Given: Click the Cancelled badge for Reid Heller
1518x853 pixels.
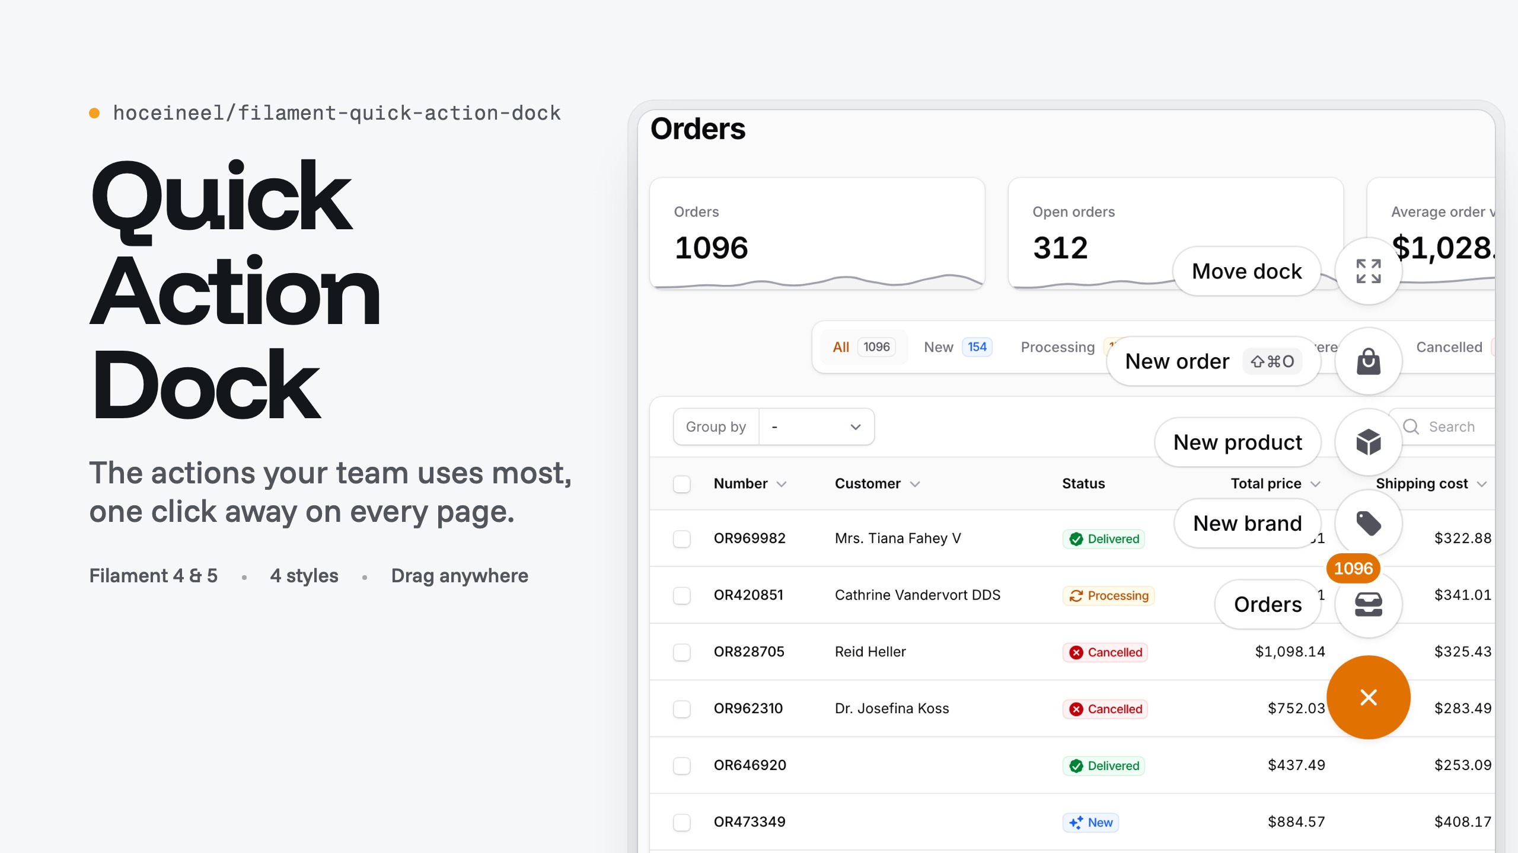Looking at the screenshot, I should pyautogui.click(x=1105, y=652).
